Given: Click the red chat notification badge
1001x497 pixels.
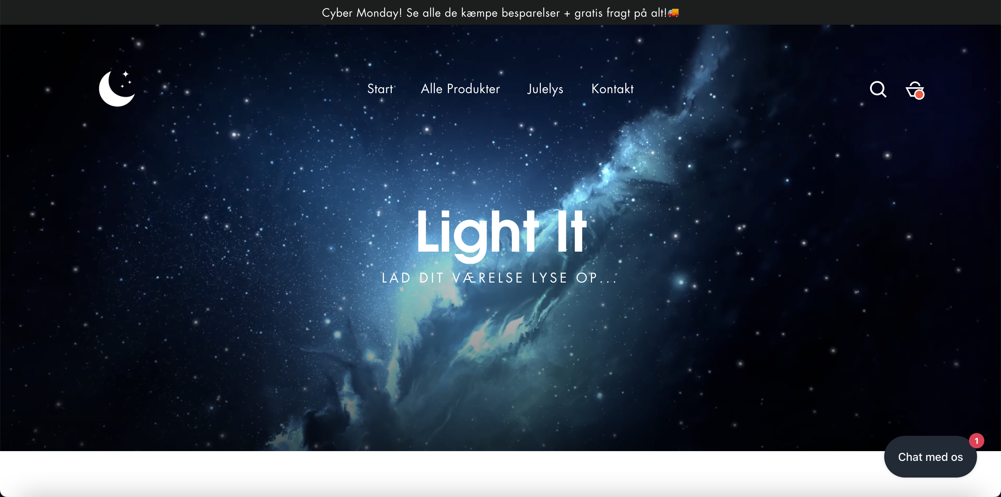Looking at the screenshot, I should 976,441.
